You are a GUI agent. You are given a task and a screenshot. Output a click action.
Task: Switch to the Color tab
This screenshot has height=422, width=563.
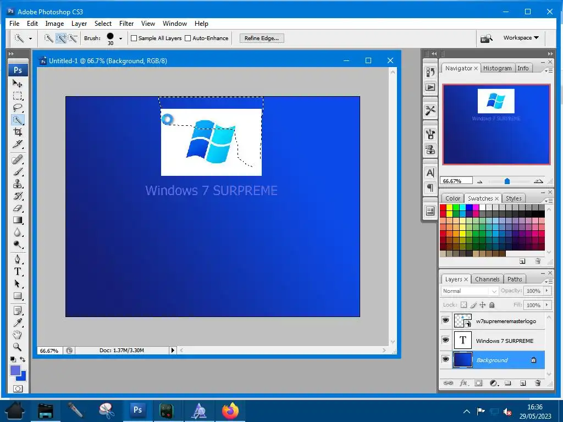click(x=453, y=198)
